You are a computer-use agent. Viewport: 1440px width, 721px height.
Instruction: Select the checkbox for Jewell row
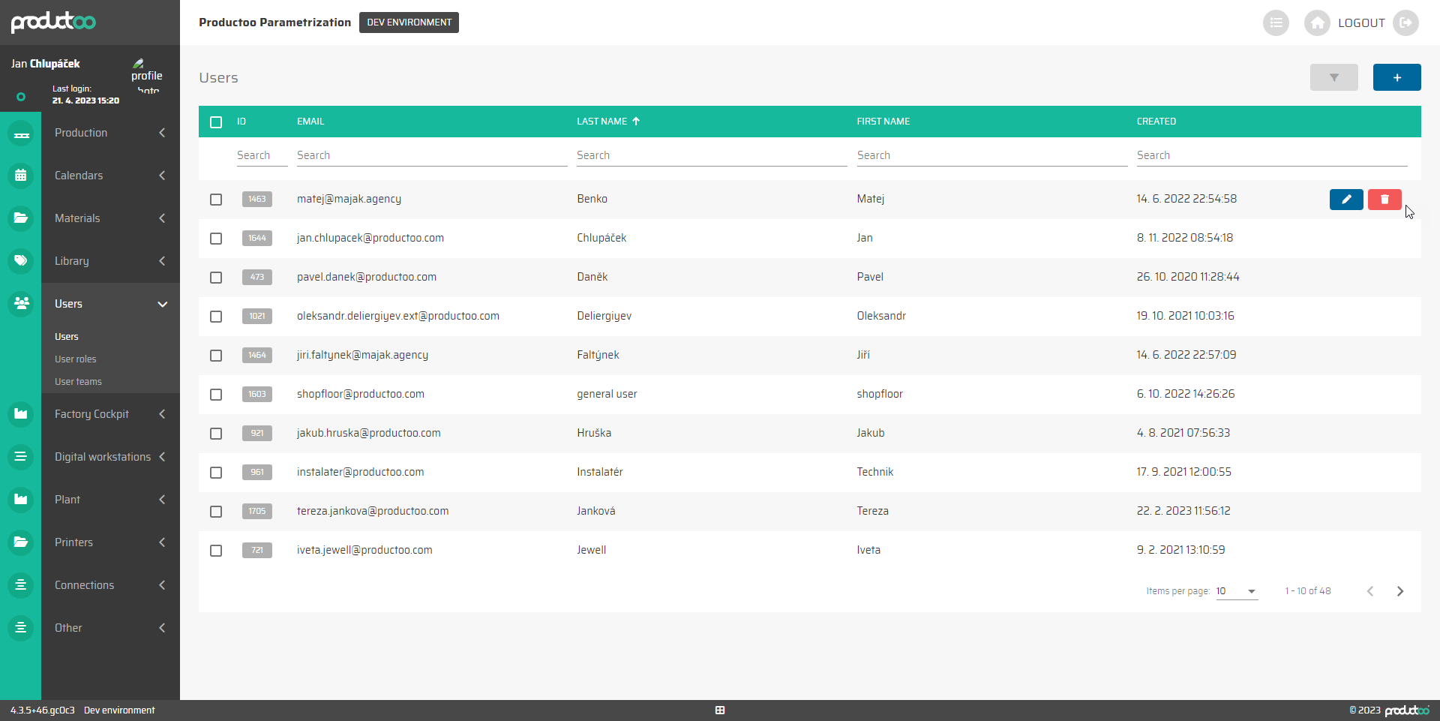[216, 551]
